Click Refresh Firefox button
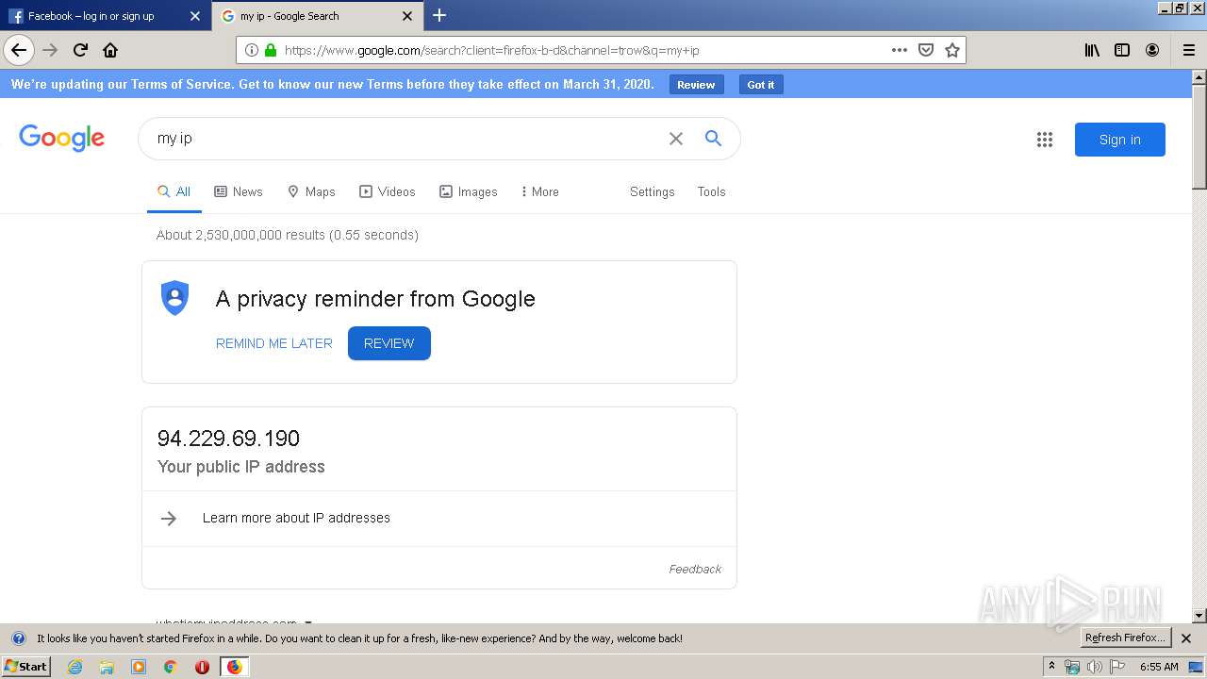Screen dimensions: 1207x679 pyautogui.click(x=1126, y=638)
